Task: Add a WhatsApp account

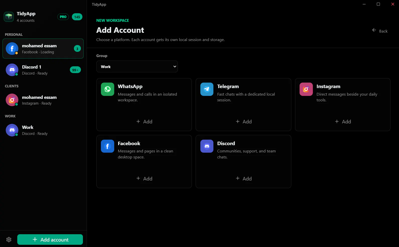Action: (x=144, y=122)
